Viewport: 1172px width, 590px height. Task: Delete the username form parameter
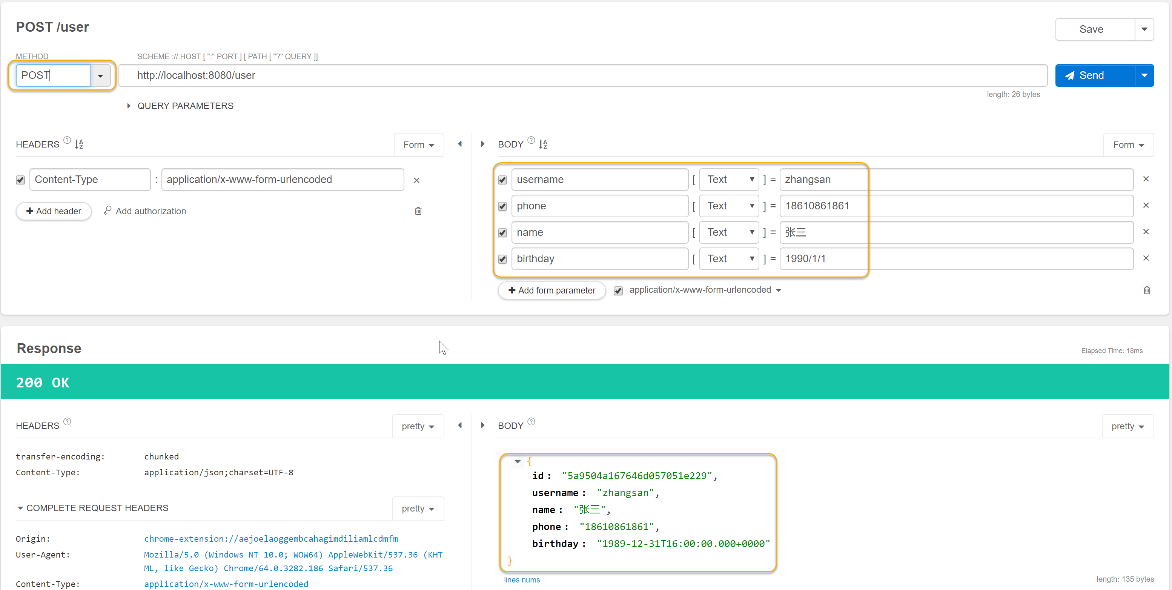click(1146, 179)
